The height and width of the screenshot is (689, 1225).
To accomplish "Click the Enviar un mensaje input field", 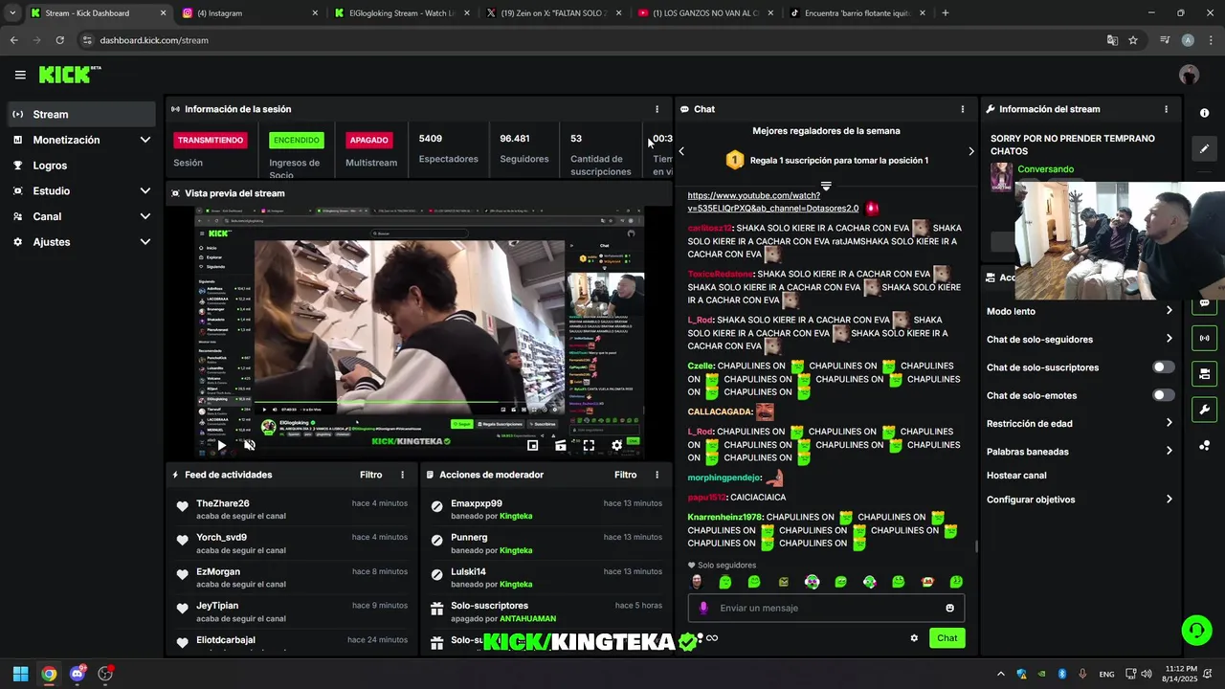I will pos(826,608).
